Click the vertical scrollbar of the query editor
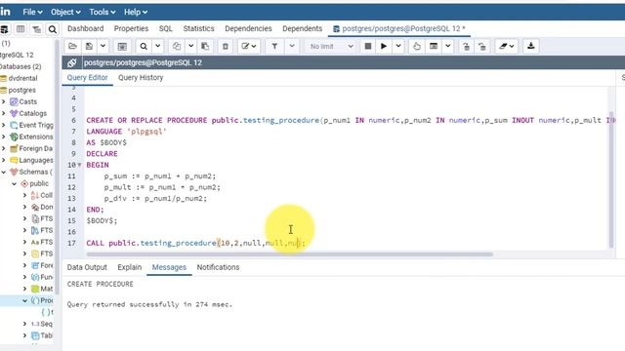Image resolution: width=625 pixels, height=351 pixels. coord(611,179)
